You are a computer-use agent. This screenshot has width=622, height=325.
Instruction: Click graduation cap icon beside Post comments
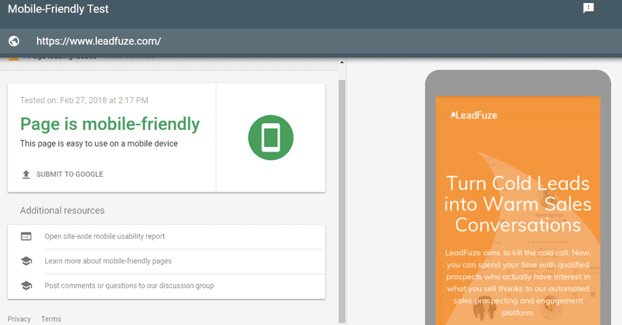(26, 286)
